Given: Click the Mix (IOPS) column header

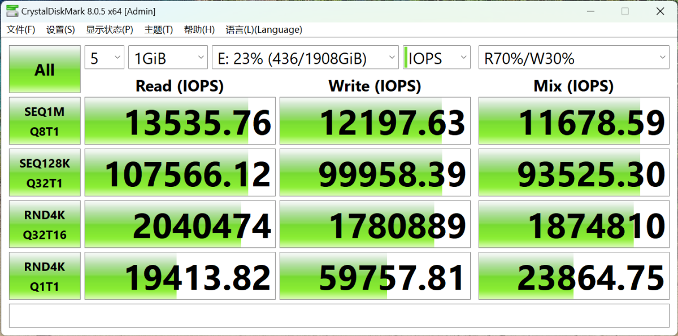Looking at the screenshot, I should (x=573, y=86).
